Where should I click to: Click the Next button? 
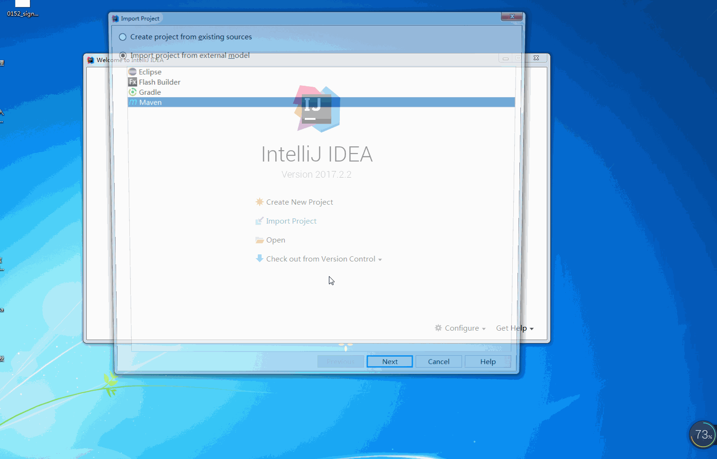tap(390, 361)
